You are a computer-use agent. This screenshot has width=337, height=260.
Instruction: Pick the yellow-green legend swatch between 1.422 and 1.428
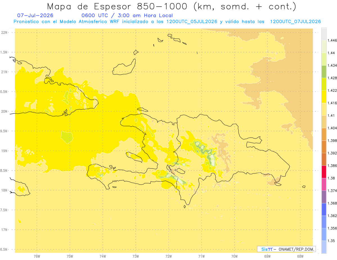pyautogui.click(x=324, y=84)
